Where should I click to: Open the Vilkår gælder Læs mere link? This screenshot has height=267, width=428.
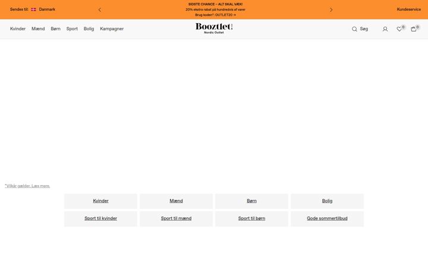pyautogui.click(x=27, y=186)
